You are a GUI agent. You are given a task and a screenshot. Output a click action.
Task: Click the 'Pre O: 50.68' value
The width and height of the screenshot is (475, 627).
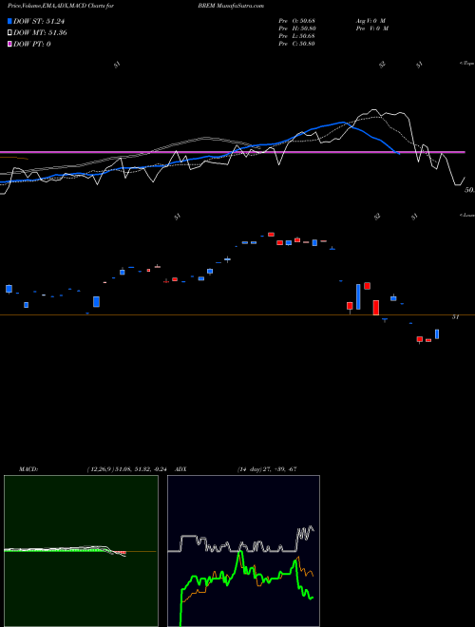[x=297, y=21]
